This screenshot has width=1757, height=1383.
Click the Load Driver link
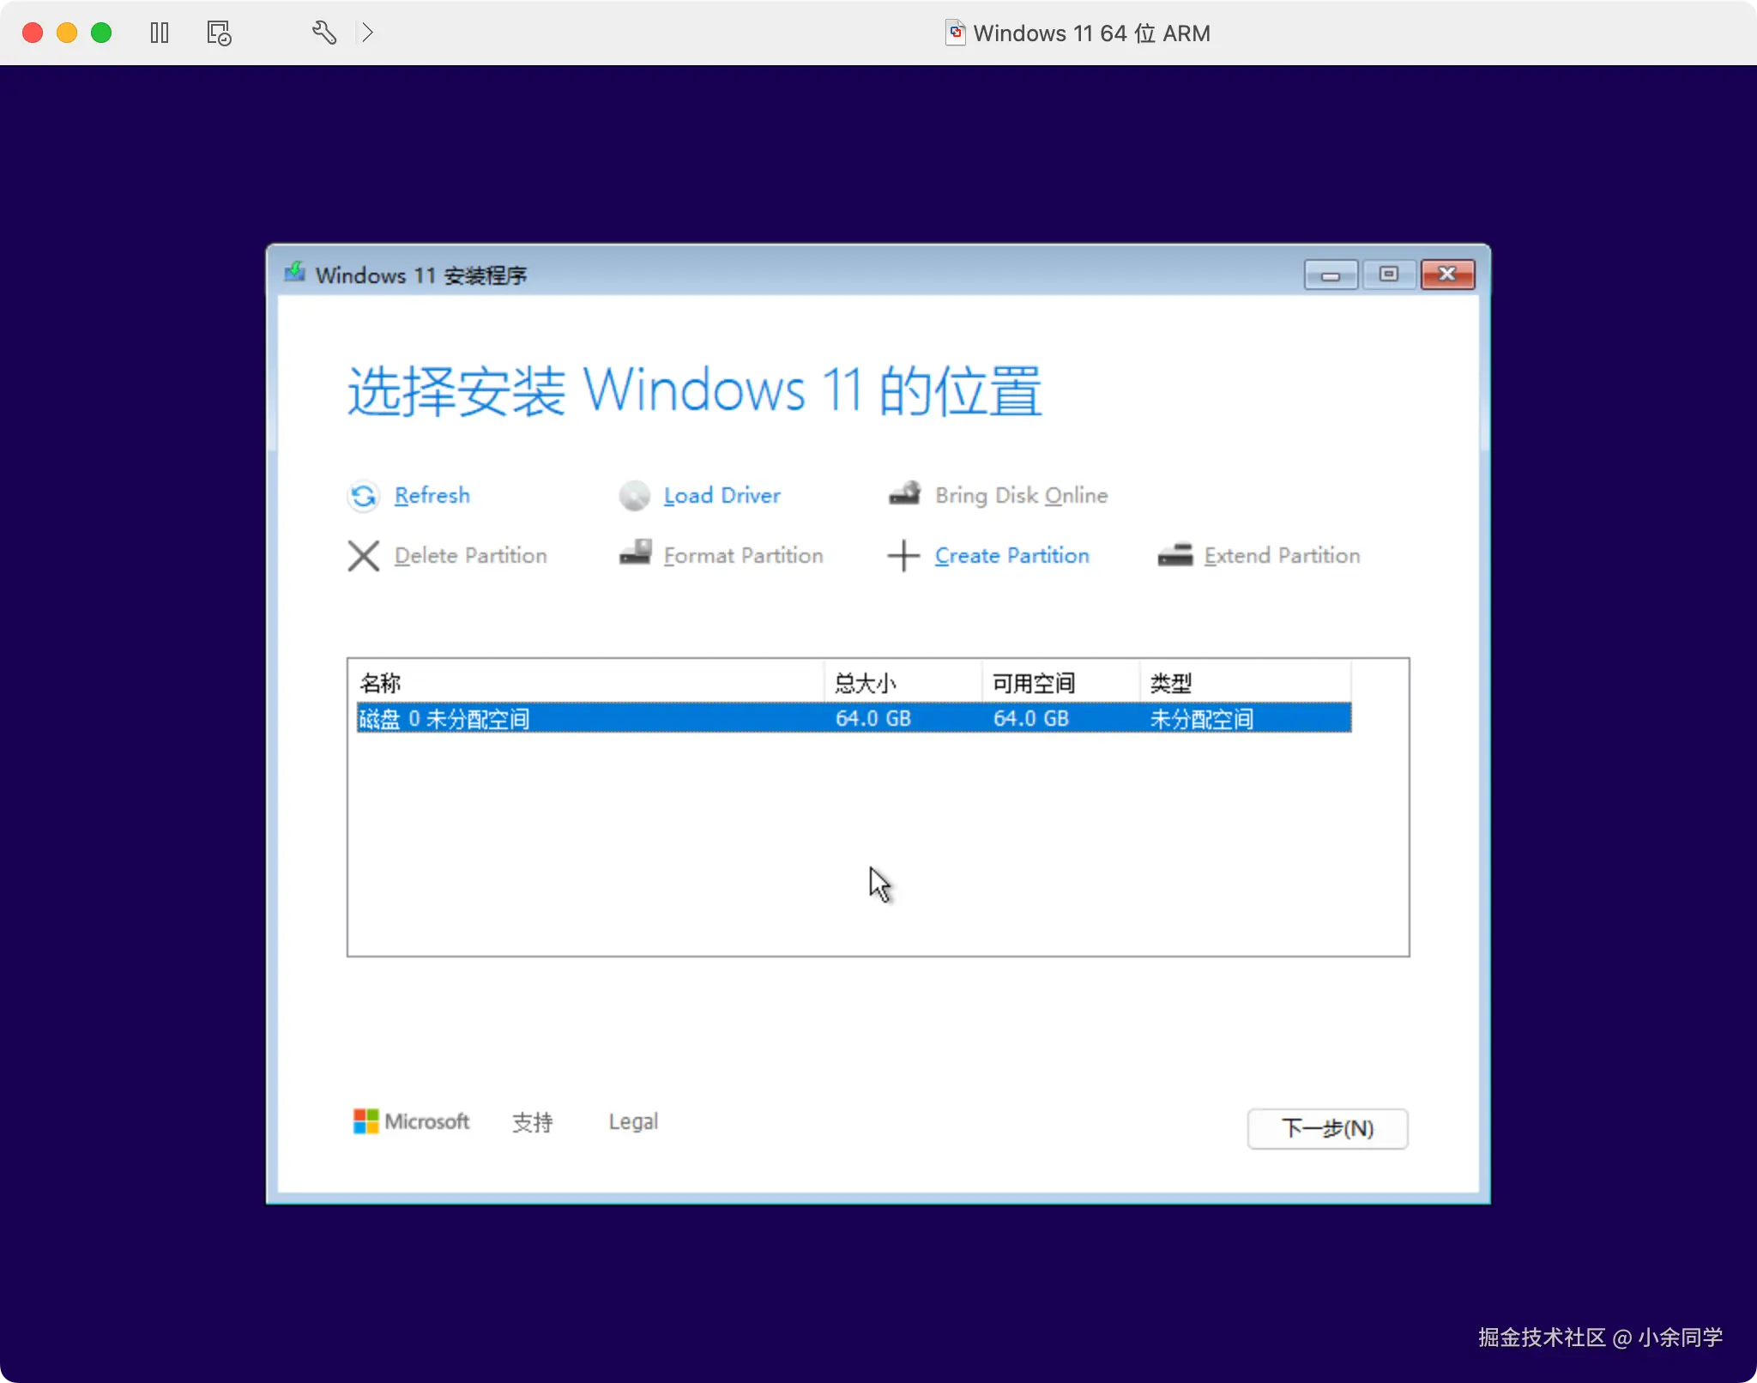tap(722, 496)
